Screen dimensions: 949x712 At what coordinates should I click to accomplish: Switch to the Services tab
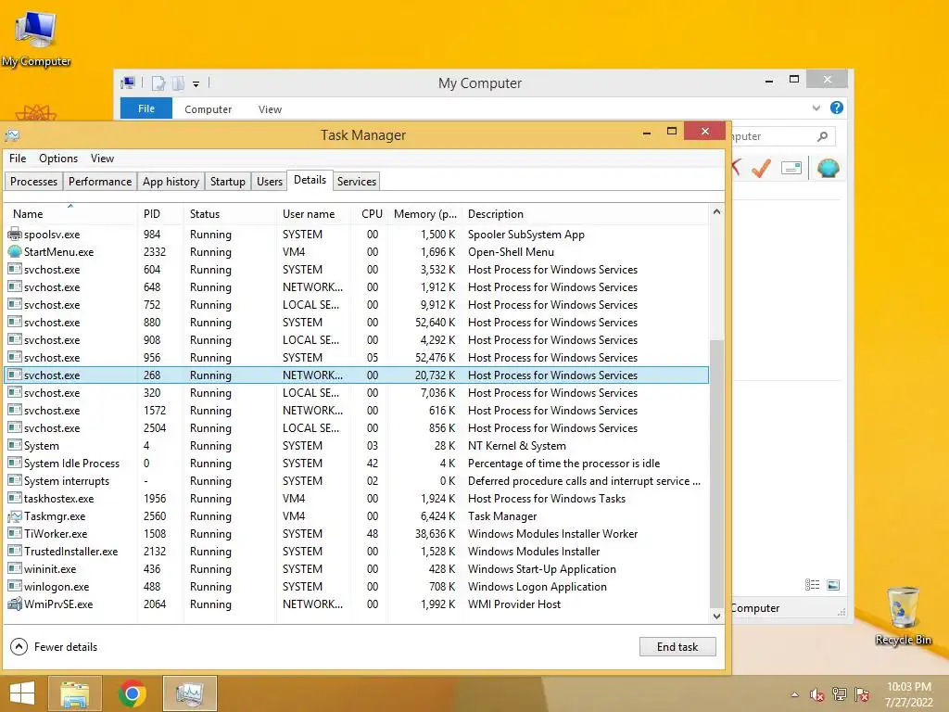click(x=357, y=182)
